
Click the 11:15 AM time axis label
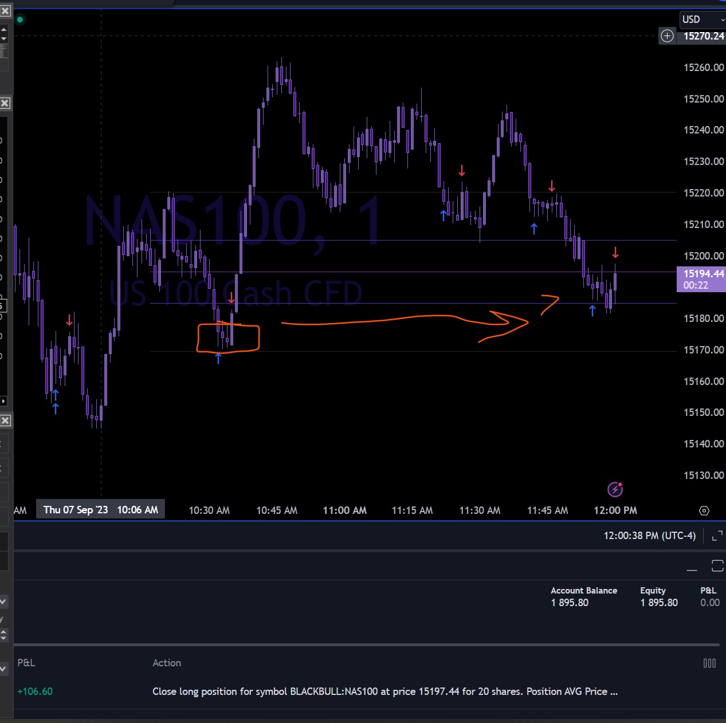tap(412, 510)
